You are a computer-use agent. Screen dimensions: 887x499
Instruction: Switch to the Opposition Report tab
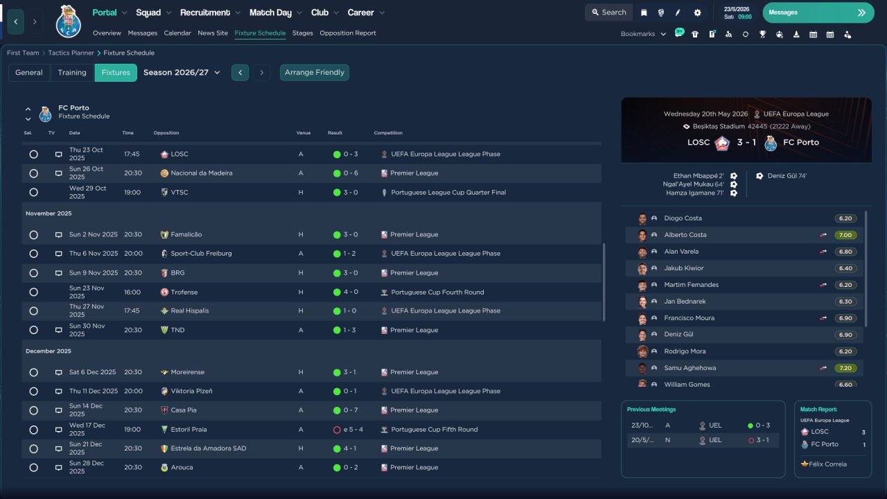348,33
